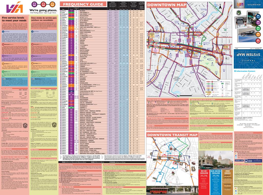263x195 pixels.
Task: Click the "CULEBRA" route row name
Action: [x=83, y=78]
